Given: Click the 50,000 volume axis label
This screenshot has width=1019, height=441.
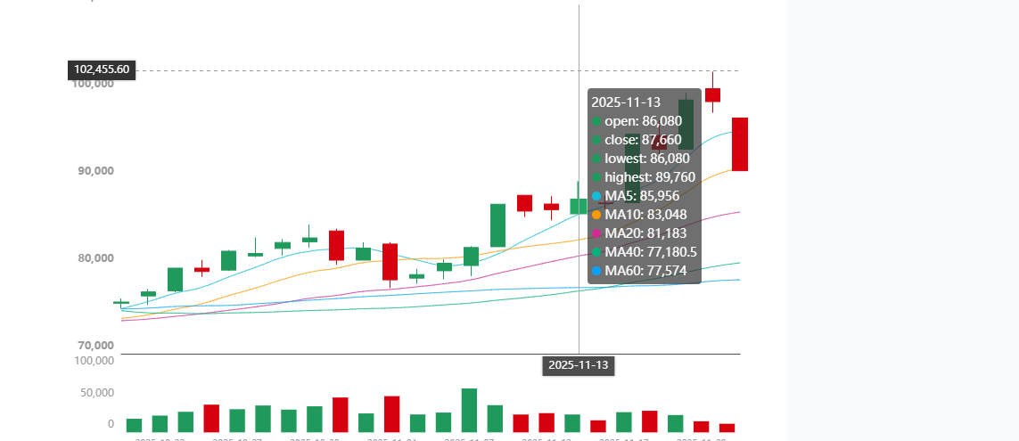Looking at the screenshot, I should [97, 392].
